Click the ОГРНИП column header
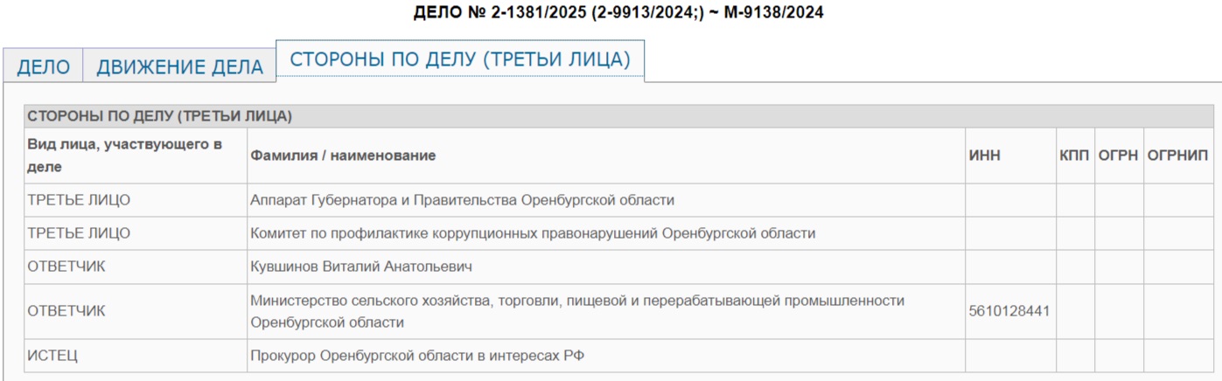Screen dimensions: 1222x381 (x=1177, y=156)
